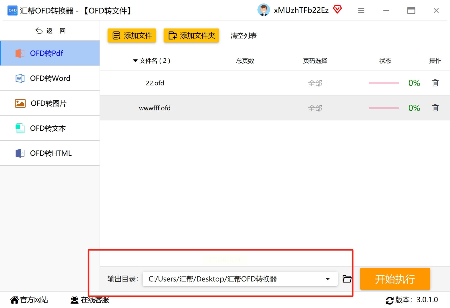Viewport: 450px width, 308px height.
Task: Click the OFD转图片 picture icon
Action: click(20, 103)
